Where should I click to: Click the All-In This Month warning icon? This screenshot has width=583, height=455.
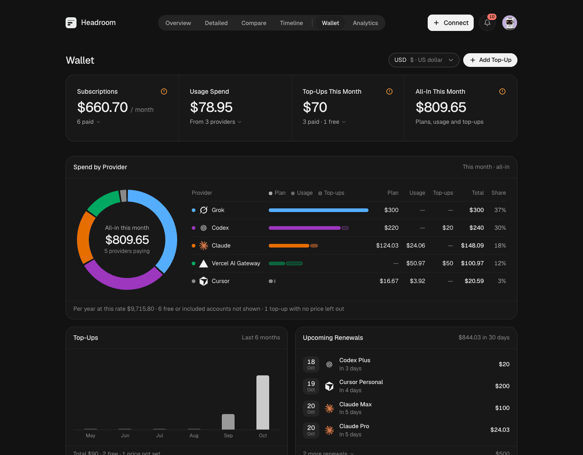[x=502, y=91]
